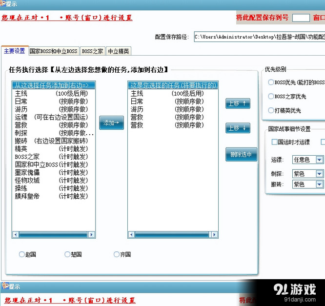Viewport: 325px width, 306px height.
Task: Choose the 齐国 radio button
Action: tap(117, 254)
